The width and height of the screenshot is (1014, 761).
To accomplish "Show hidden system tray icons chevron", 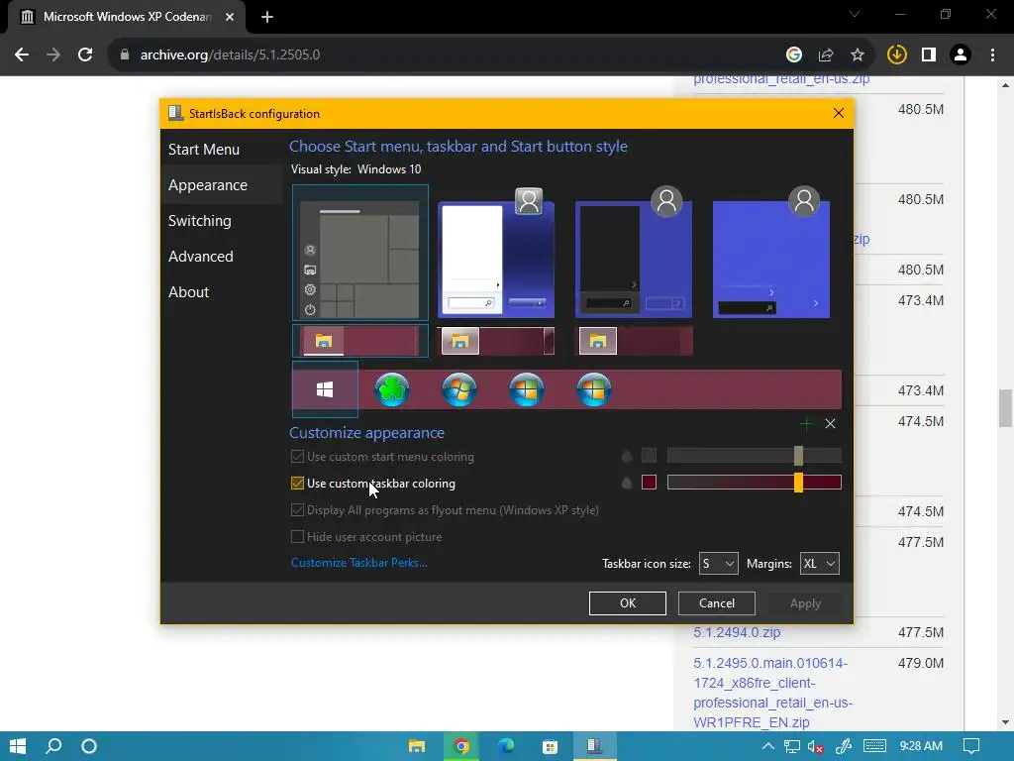I will pos(767,746).
